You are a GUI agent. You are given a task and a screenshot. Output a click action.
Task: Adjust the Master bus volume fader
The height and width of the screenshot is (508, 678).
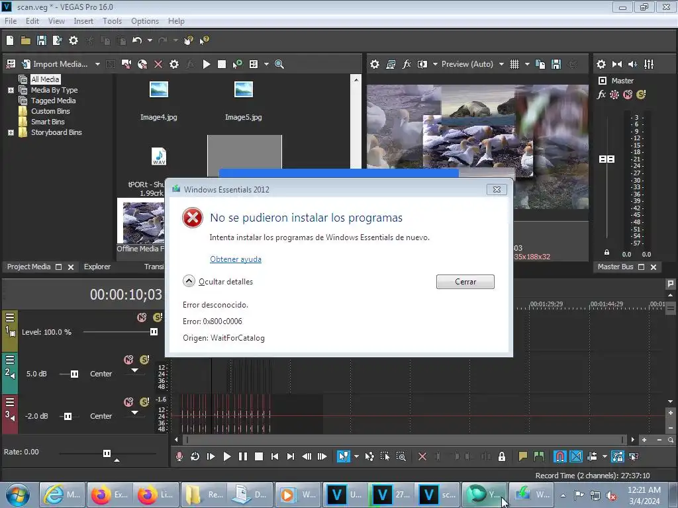click(606, 159)
